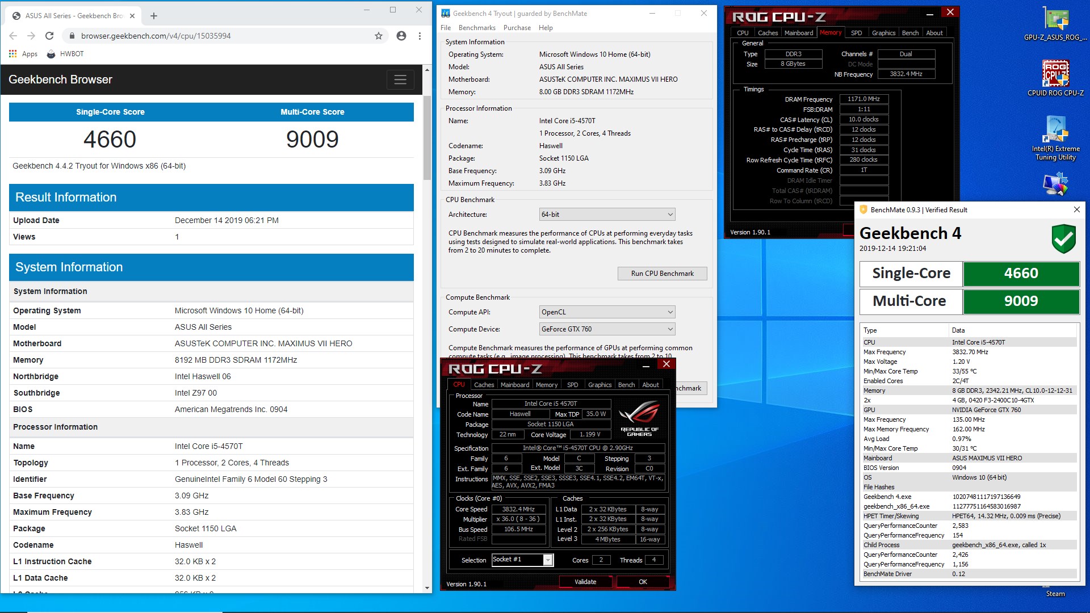Click Run CPU Benchmark button
The height and width of the screenshot is (613, 1090).
point(662,274)
